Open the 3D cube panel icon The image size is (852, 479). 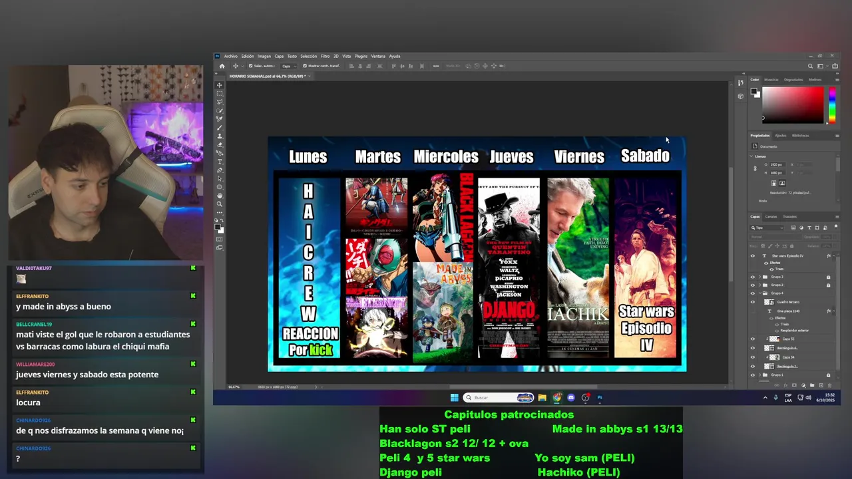point(741,96)
